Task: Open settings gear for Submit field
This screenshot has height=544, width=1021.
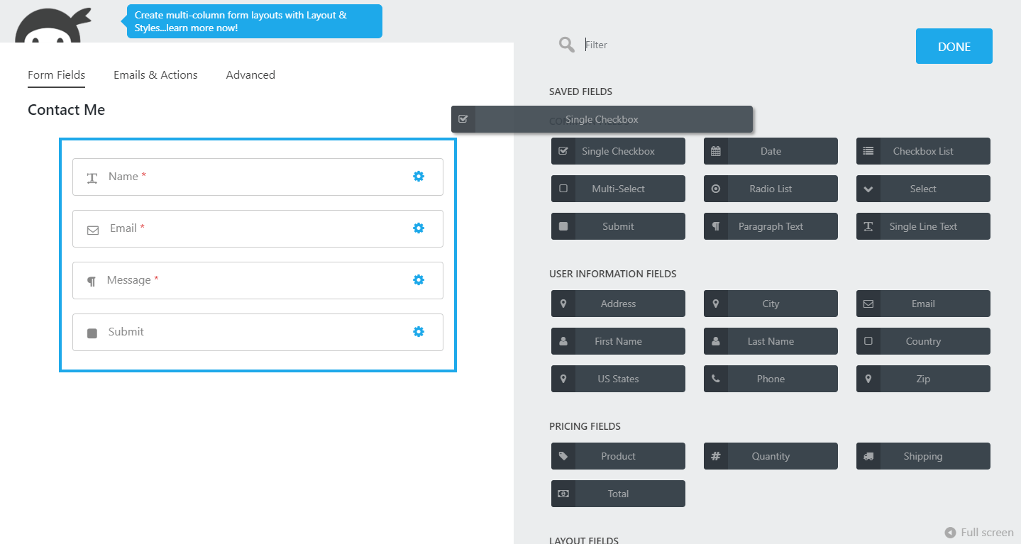Action: (x=419, y=331)
